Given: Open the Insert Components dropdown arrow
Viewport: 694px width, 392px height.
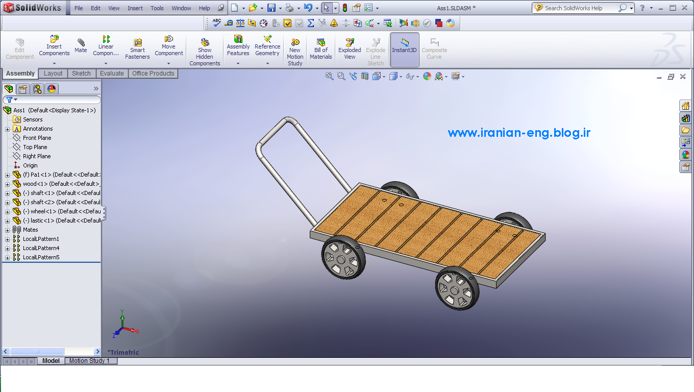Looking at the screenshot, I should click(x=54, y=64).
